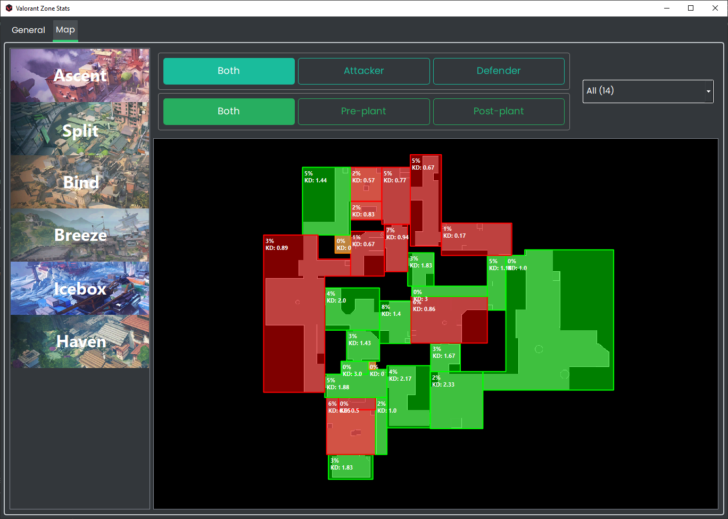Maximize the Valorant Zone Stats window
The image size is (728, 519).
[x=691, y=8]
